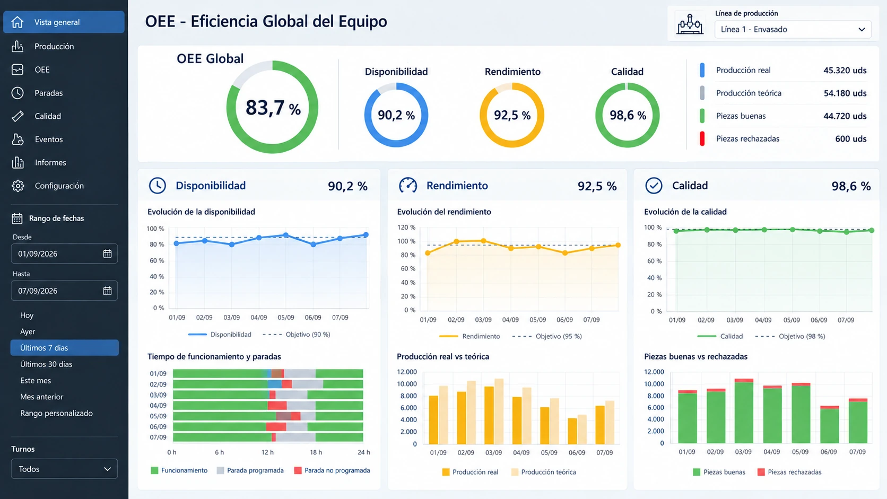The image size is (887, 499).
Task: Expand the Línea 1 - Envasado dropdown
Action: click(793, 29)
